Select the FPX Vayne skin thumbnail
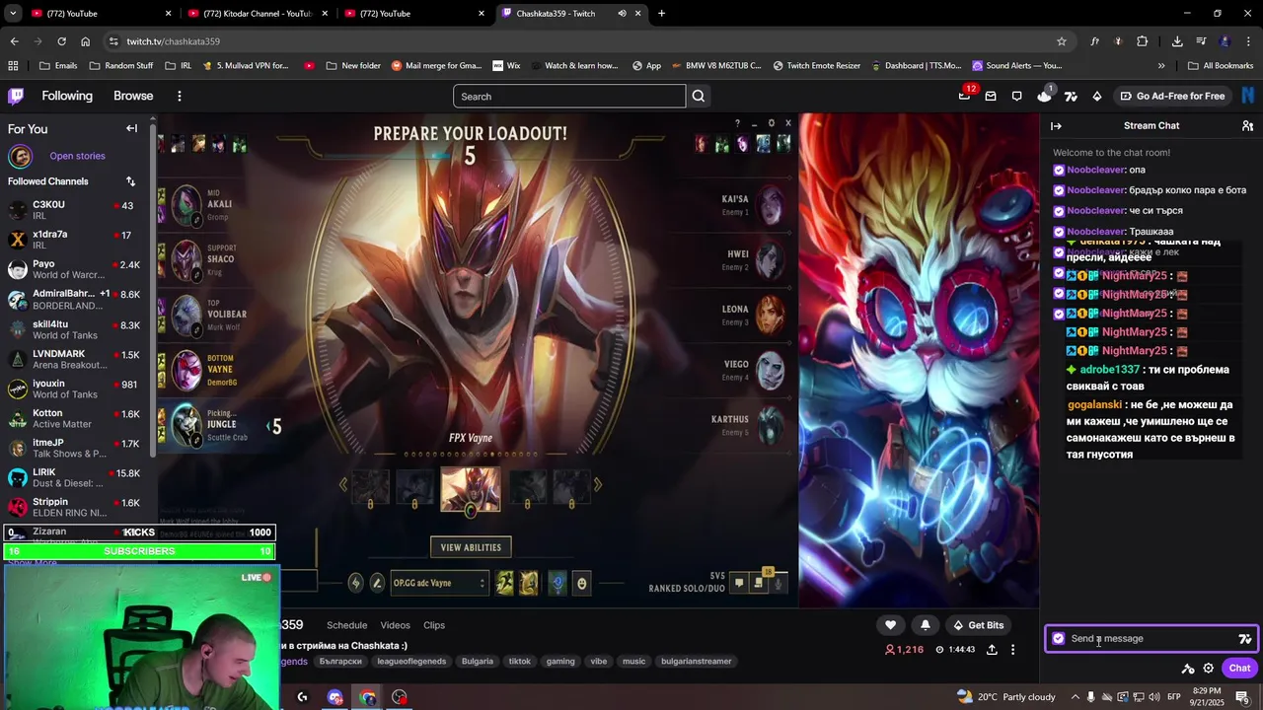Screen dimensions: 1263x710 point(470,489)
